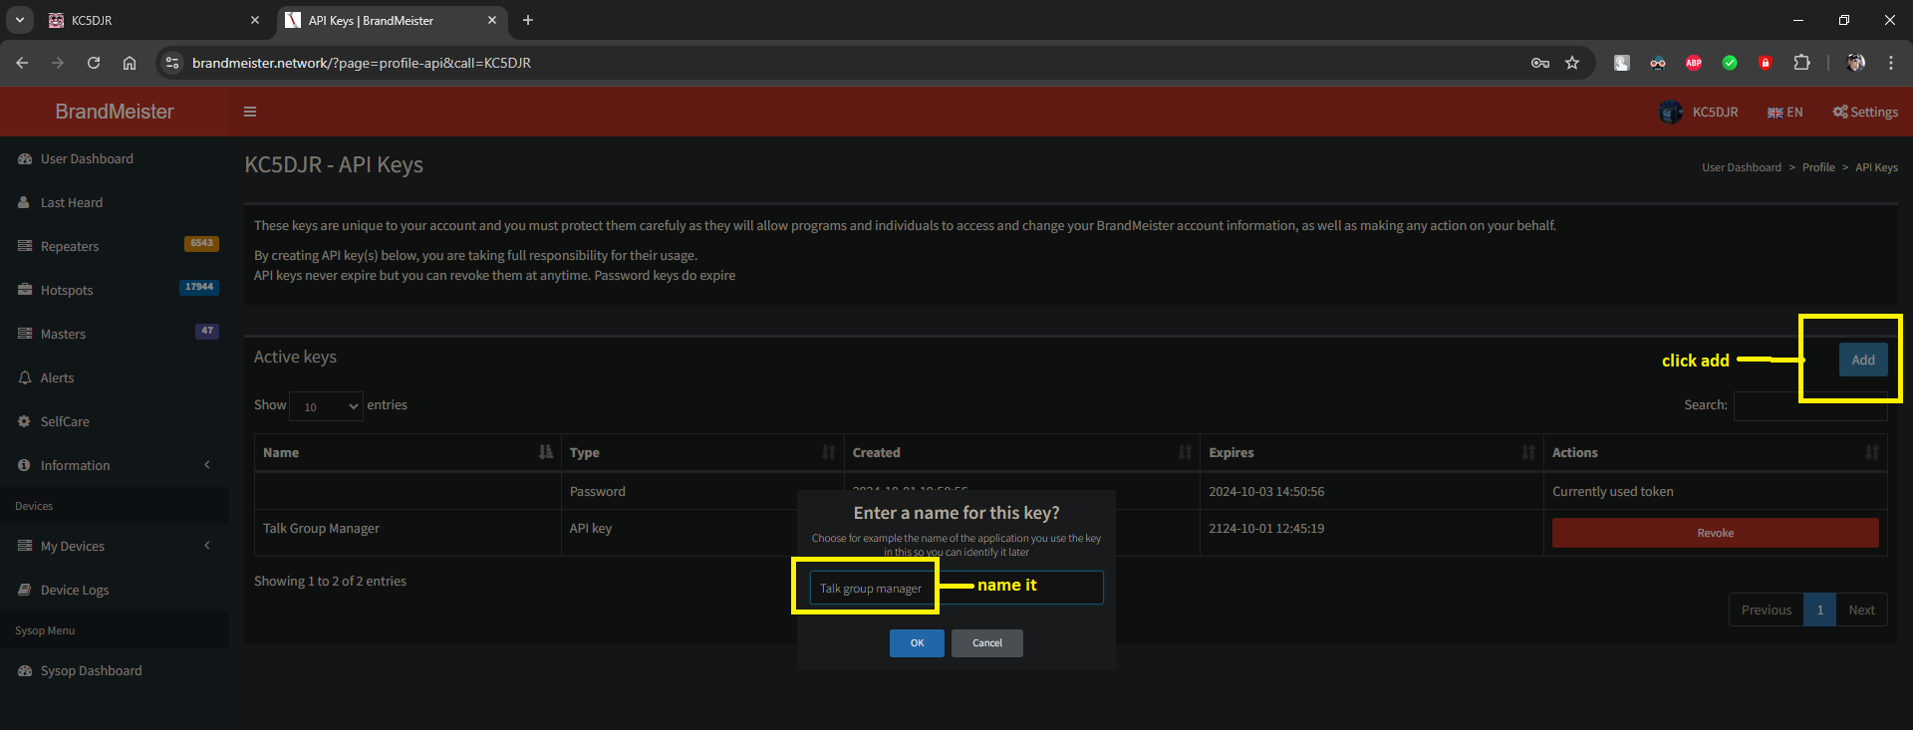Click the Add key button
The image size is (1913, 730).
pyautogui.click(x=1863, y=361)
